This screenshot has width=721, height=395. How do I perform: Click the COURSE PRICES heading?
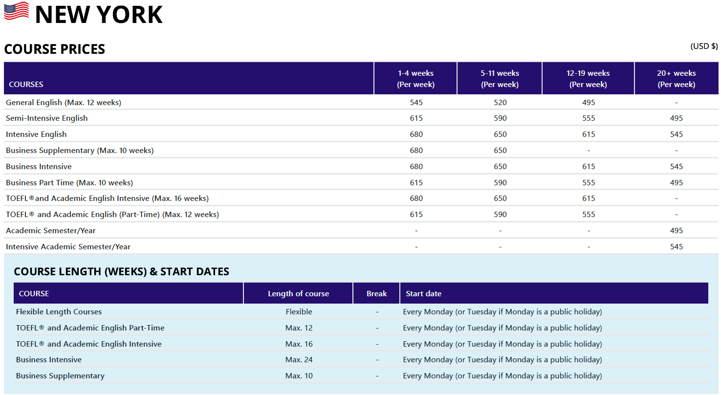(55, 49)
